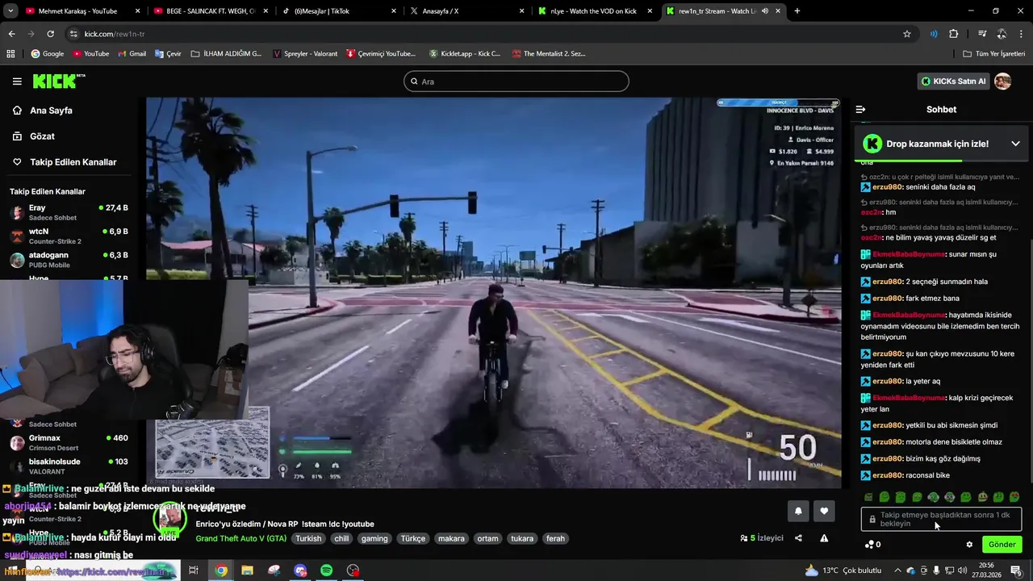This screenshot has height=581, width=1033.
Task: Click the chill tag
Action: point(341,538)
